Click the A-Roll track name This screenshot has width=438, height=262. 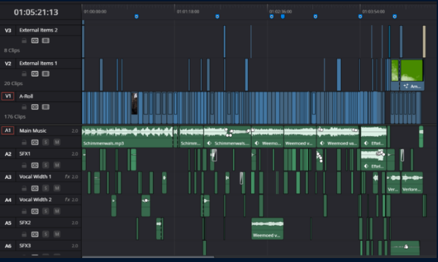[26, 96]
